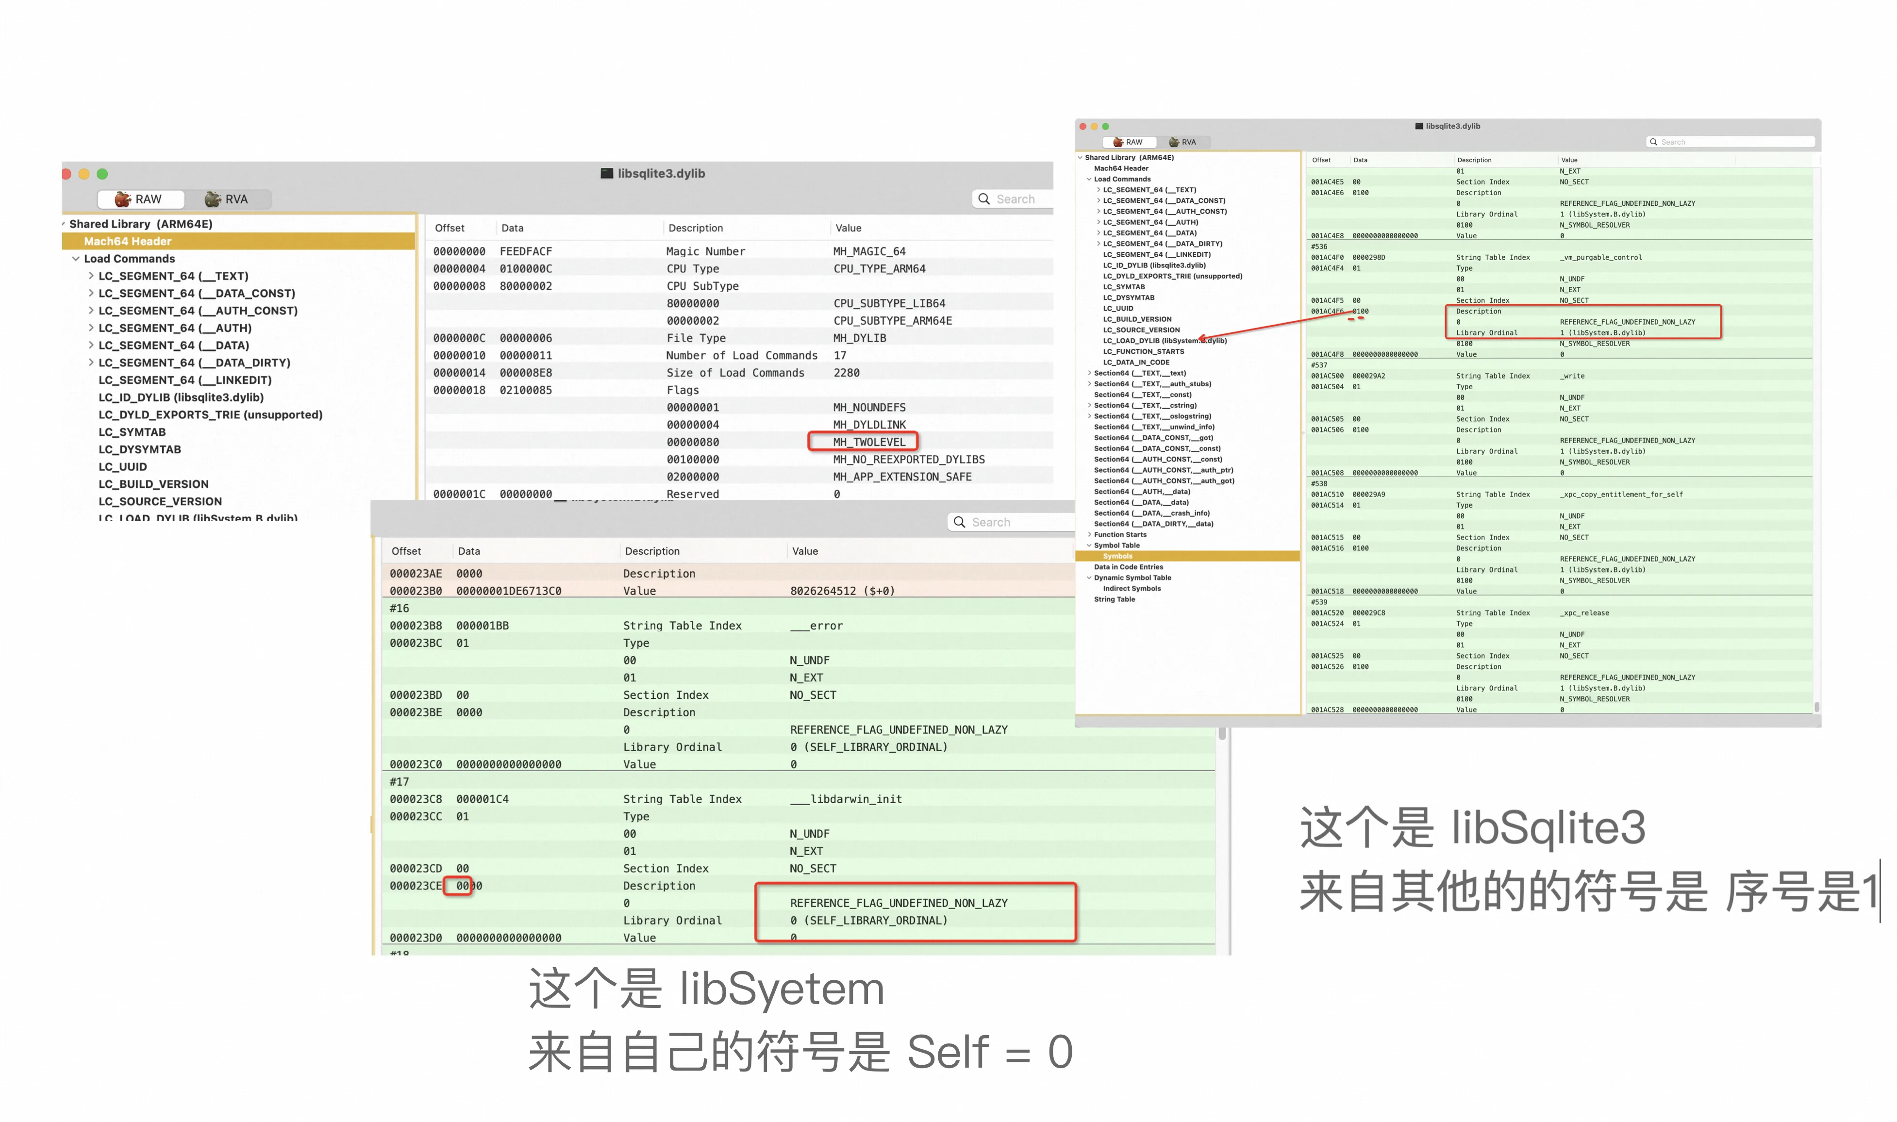Image resolution: width=1897 pixels, height=1122 pixels.
Task: Expand LC_SEGMENT_64 (__AUTH) in Mach64 Header window
Action: point(91,328)
